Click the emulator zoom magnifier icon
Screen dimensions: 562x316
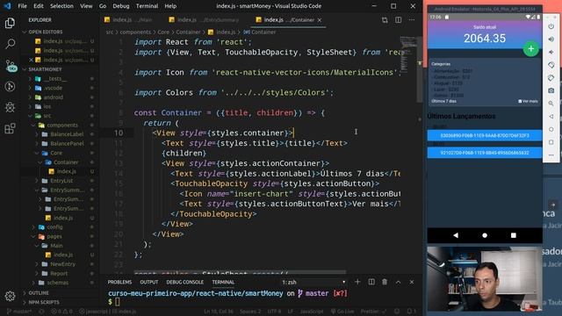551,104
